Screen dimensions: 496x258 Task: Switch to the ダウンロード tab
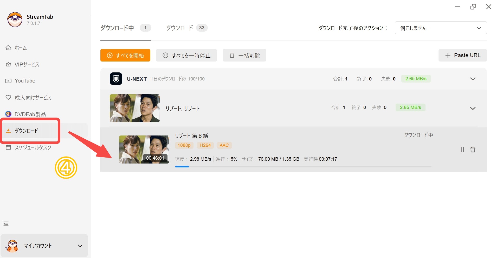click(x=179, y=28)
